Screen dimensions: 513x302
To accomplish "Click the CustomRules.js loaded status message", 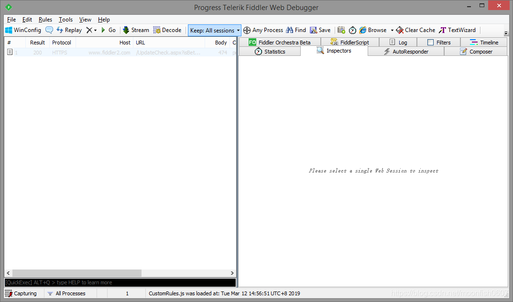I will (224, 293).
